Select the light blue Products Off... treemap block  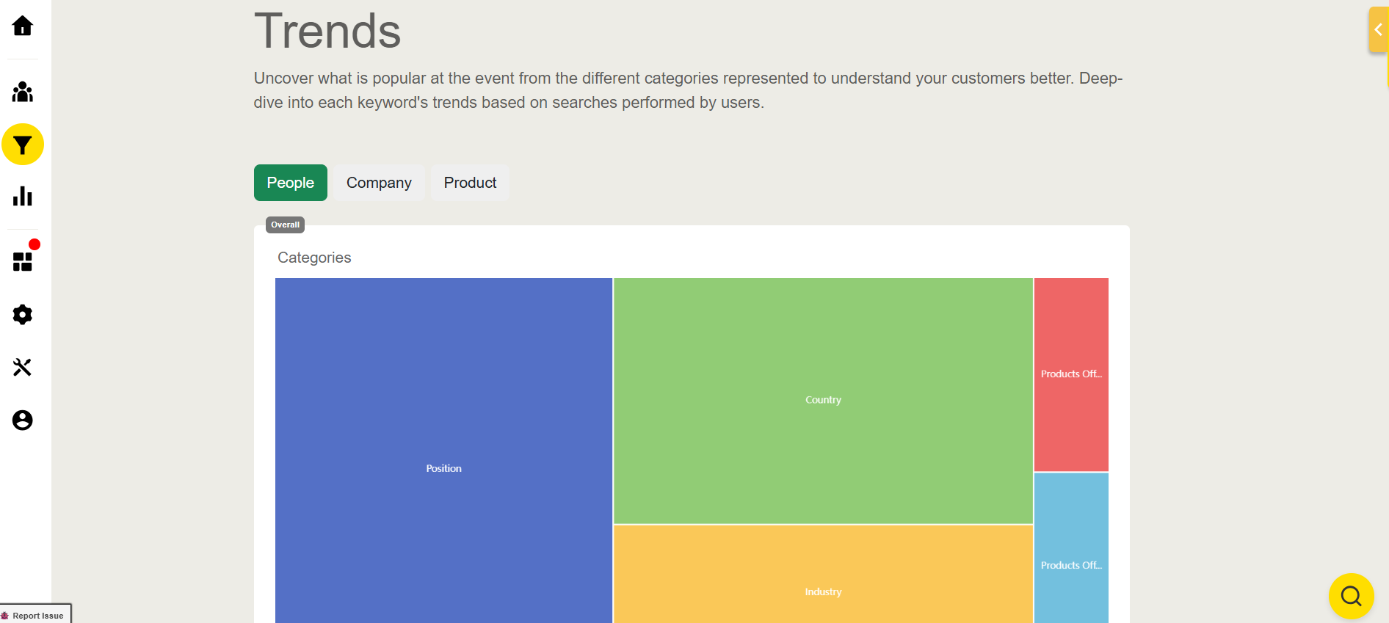point(1071,547)
